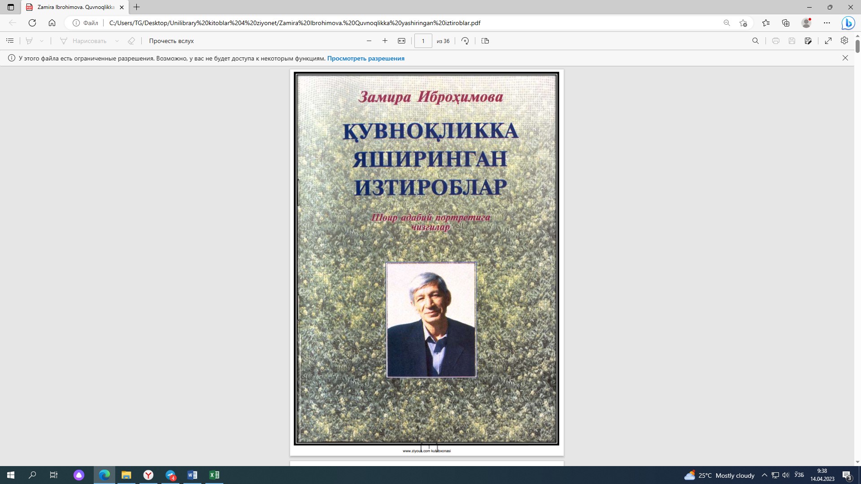Screen dimensions: 861x484
Task: Expand the pen tool options dropdown
Action: point(41,41)
